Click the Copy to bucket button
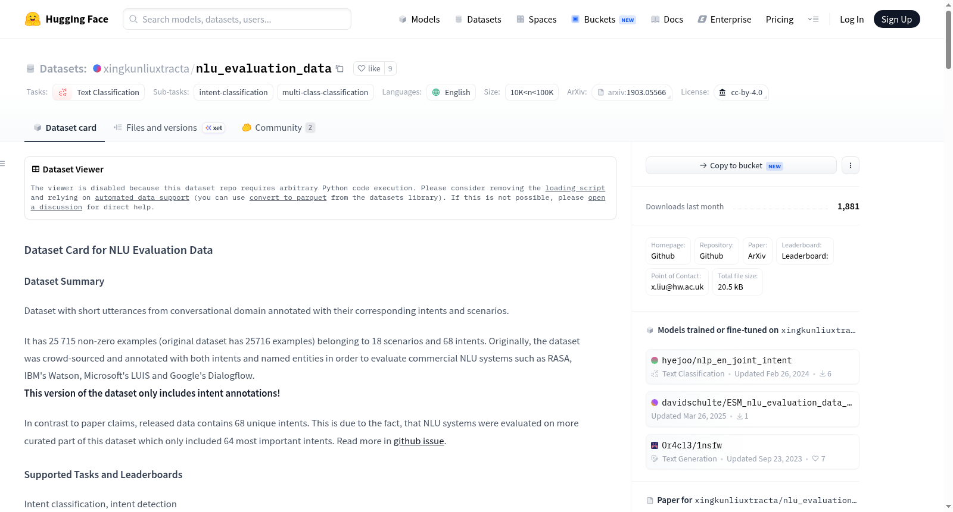Viewport: 953px width, 512px height. pos(741,165)
